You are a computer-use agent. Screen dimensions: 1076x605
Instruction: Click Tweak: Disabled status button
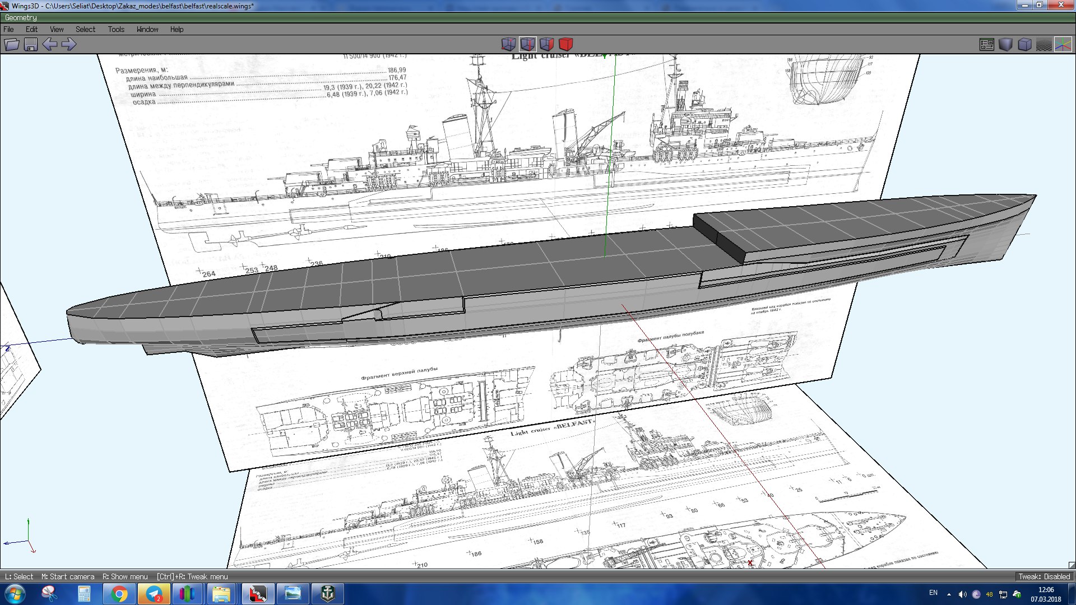[x=1044, y=576]
